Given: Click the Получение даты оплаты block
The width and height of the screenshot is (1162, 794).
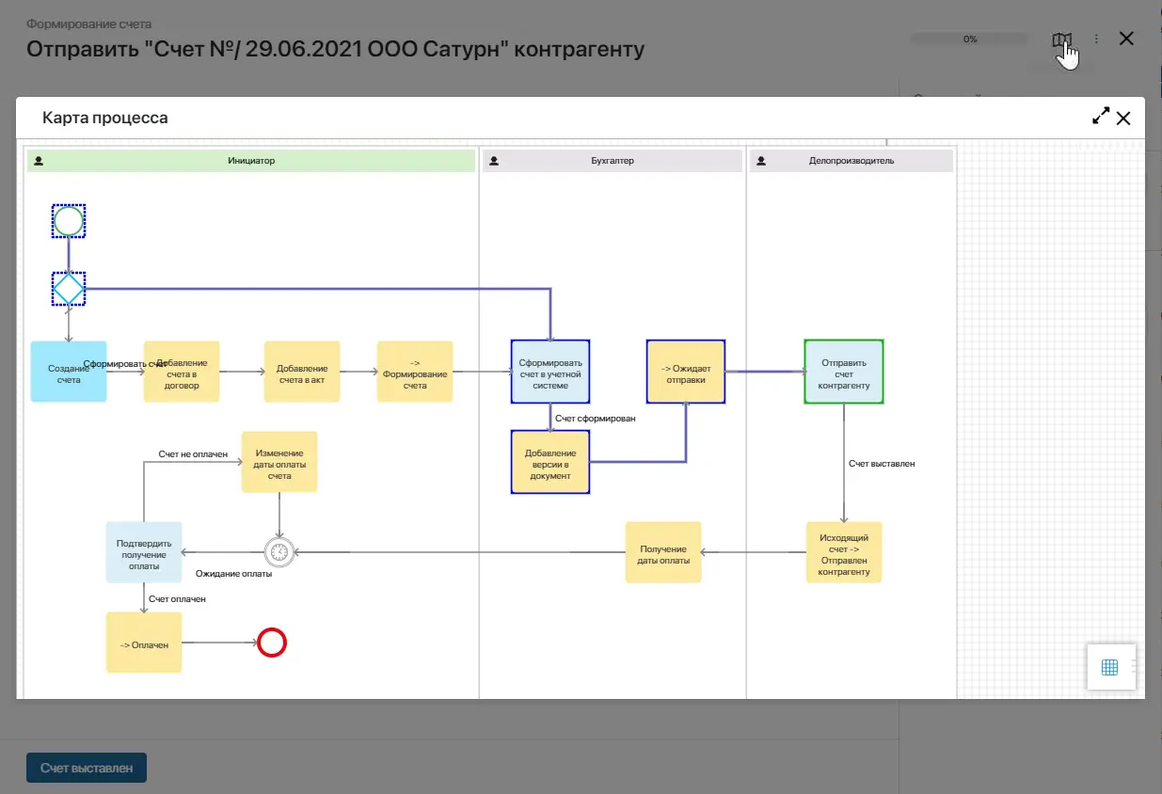Looking at the screenshot, I should tap(663, 553).
